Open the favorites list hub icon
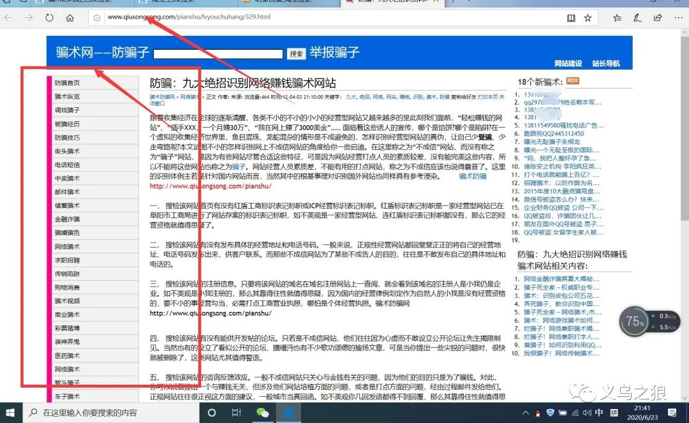This screenshot has width=689, height=423. pos(618,18)
